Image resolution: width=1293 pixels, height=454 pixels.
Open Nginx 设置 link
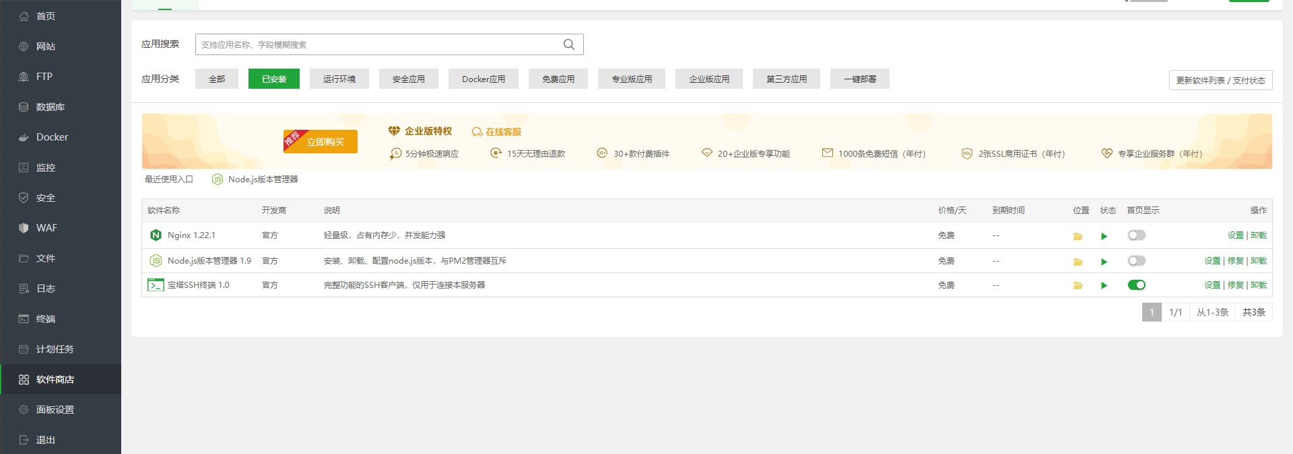pos(1235,235)
